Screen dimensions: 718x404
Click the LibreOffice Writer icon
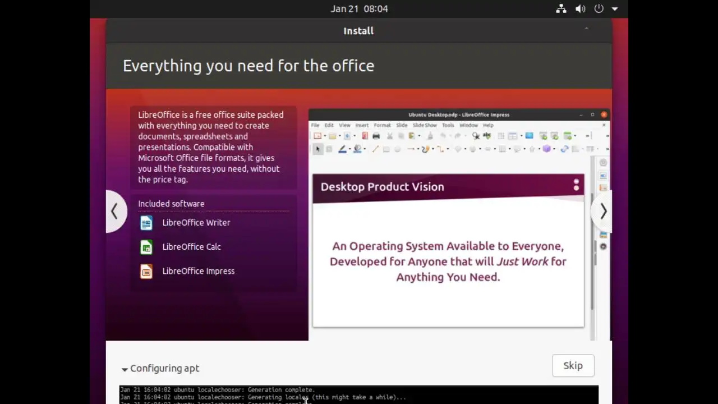click(146, 223)
